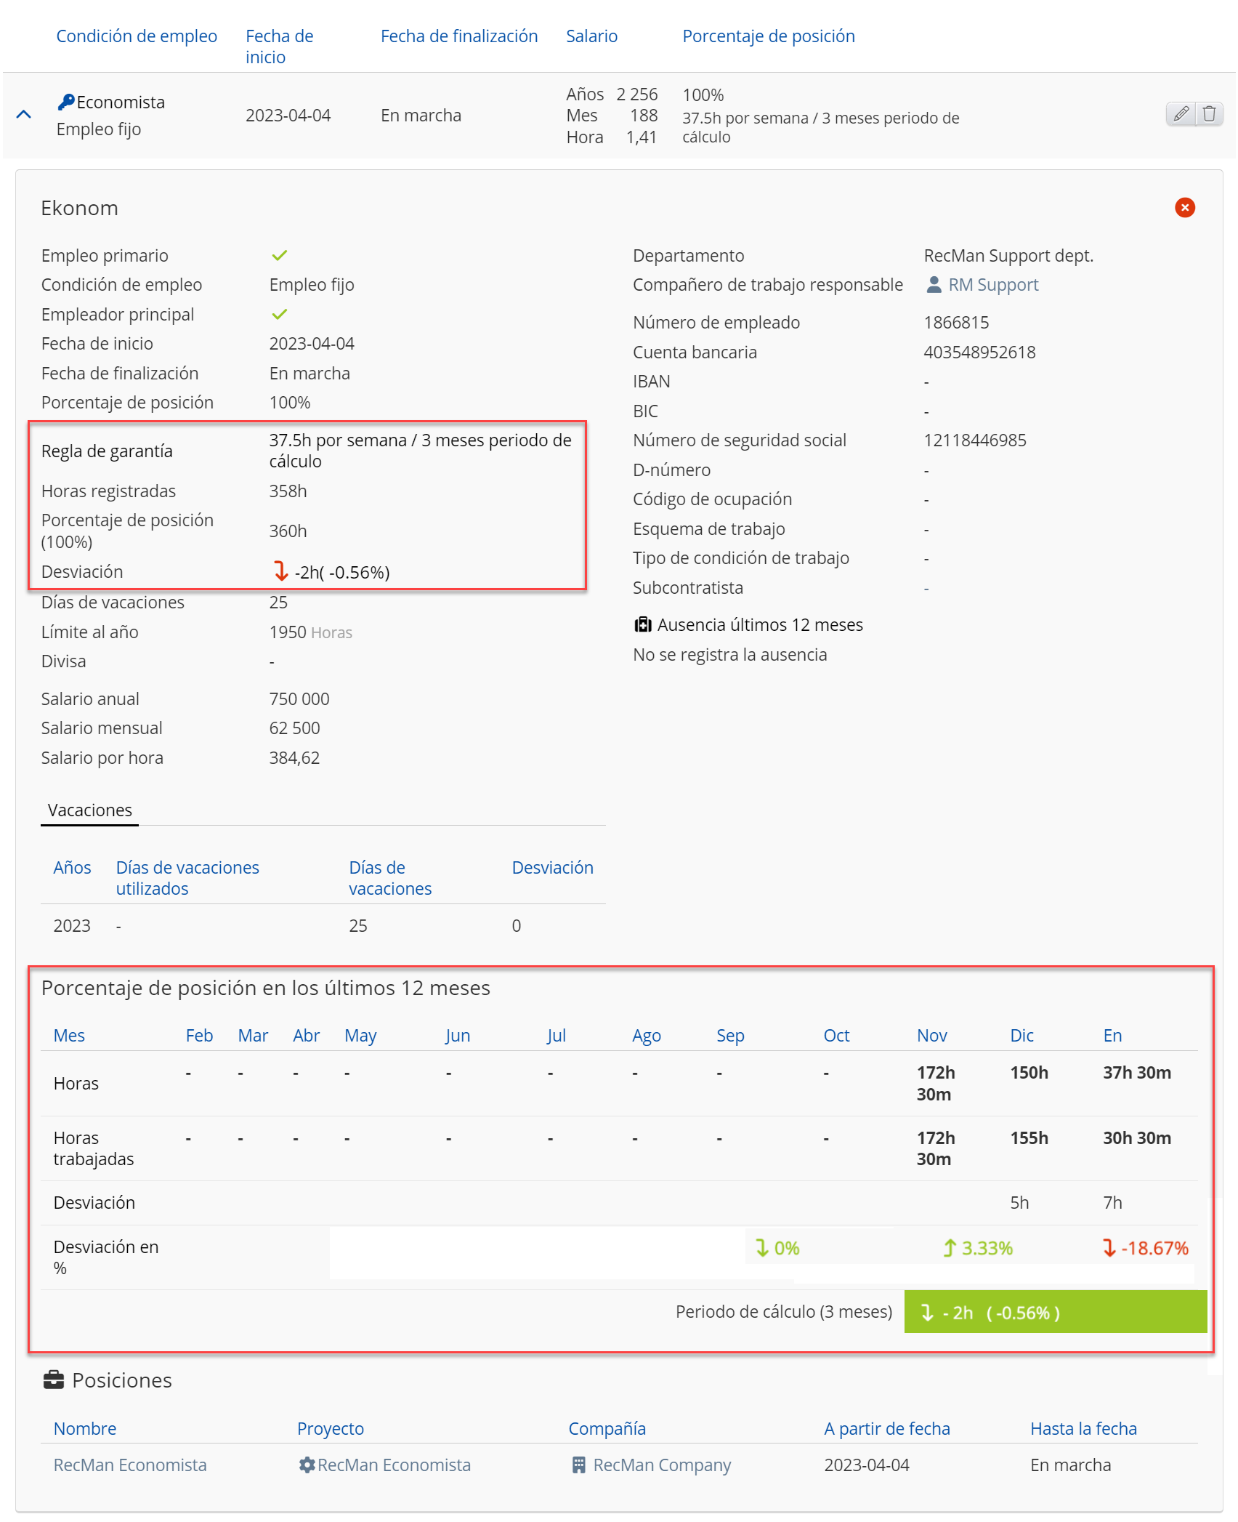Sort by Condición de empleo column header
The image size is (1238, 1522).
tap(137, 36)
